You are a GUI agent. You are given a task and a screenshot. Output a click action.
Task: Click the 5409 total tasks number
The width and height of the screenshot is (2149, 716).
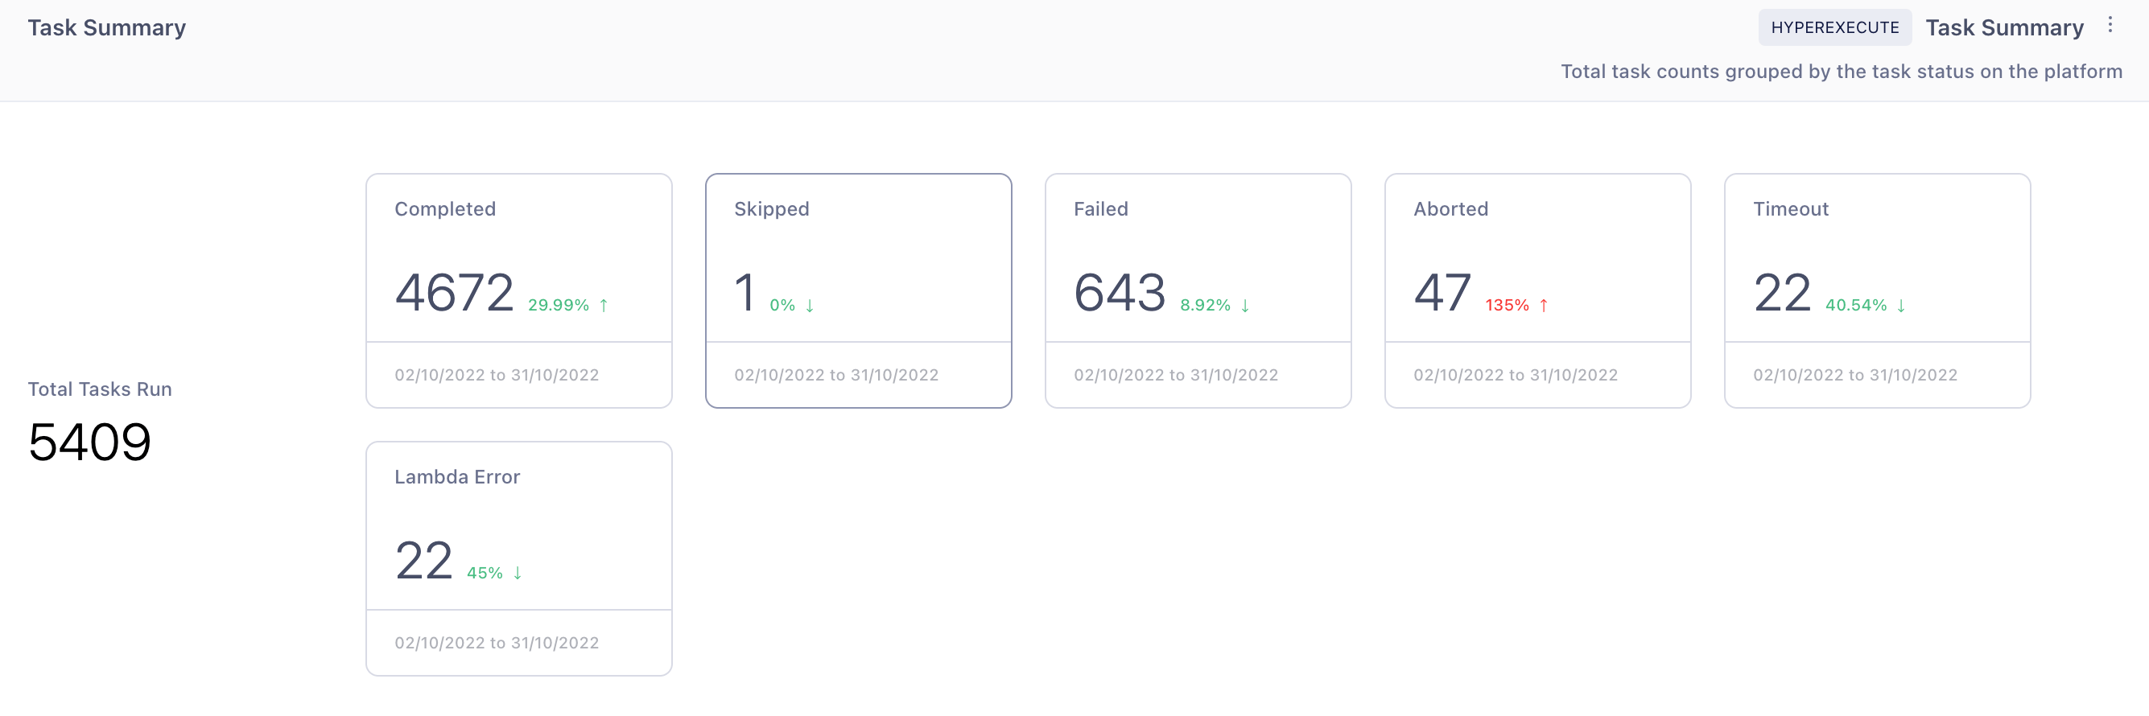(x=89, y=442)
